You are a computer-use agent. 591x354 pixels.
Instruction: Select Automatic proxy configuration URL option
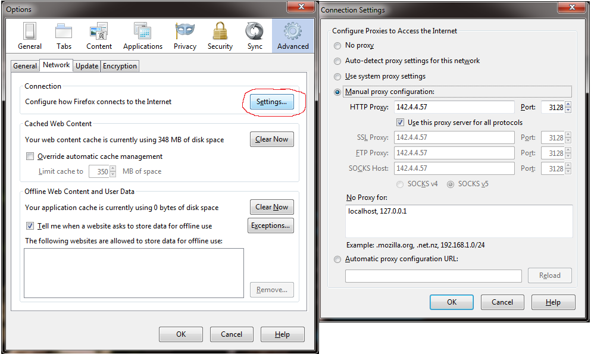pyautogui.click(x=337, y=259)
